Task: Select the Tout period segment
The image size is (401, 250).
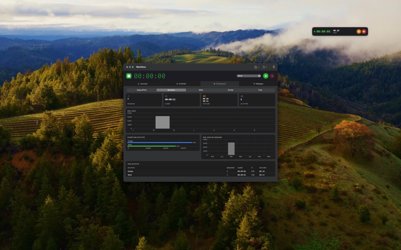Action: (x=260, y=90)
